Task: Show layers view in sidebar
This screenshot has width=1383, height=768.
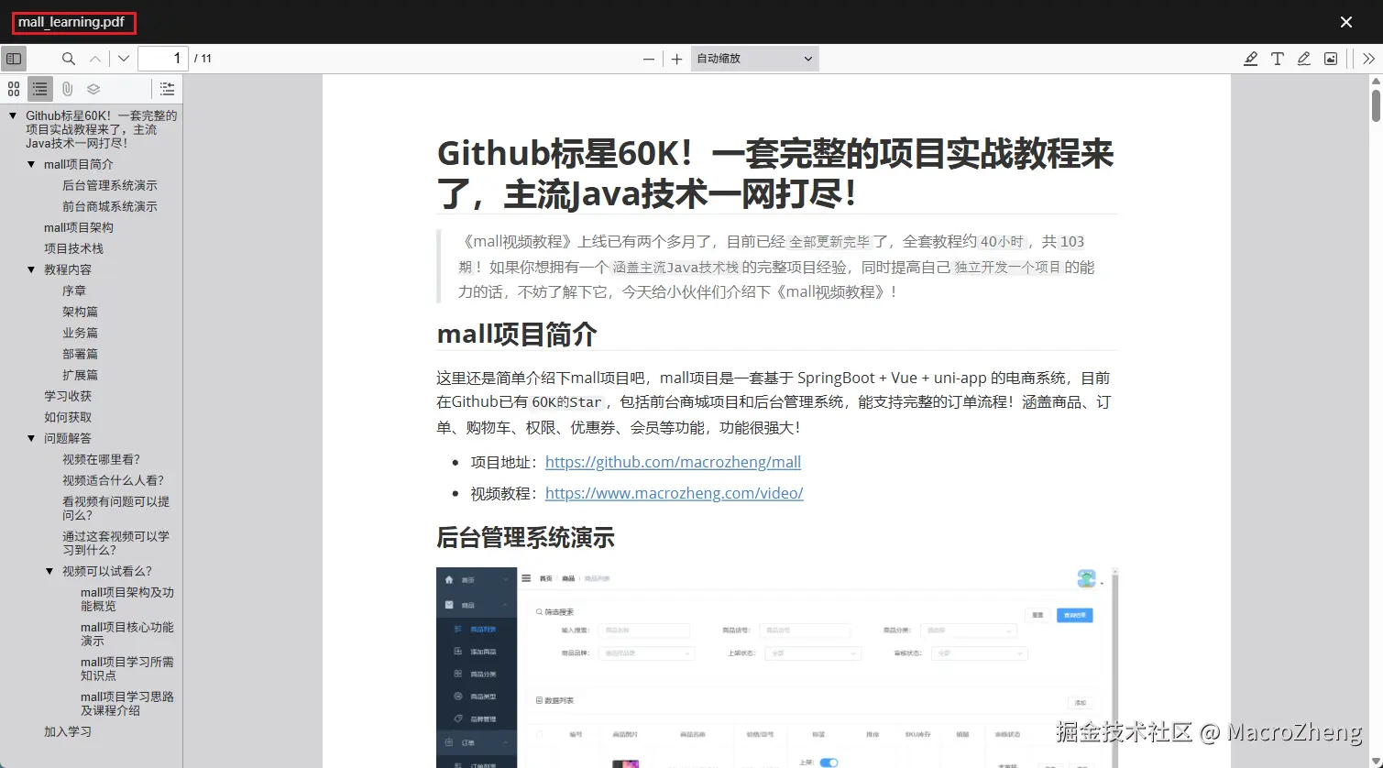Action: 93,89
